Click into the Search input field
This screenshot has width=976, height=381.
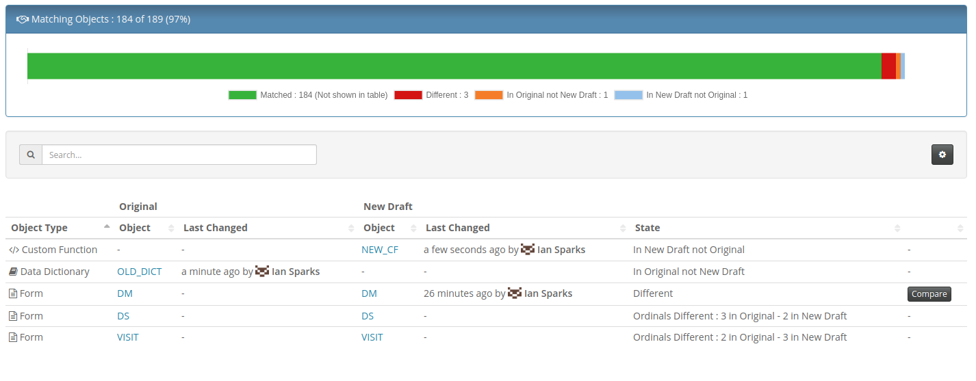coord(179,155)
